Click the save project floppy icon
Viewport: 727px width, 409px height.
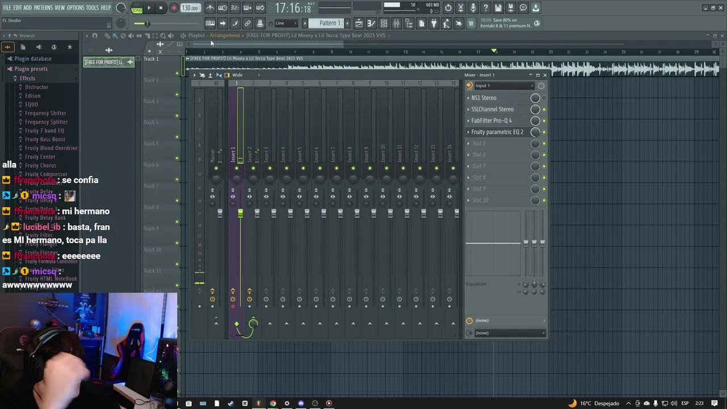498,8
